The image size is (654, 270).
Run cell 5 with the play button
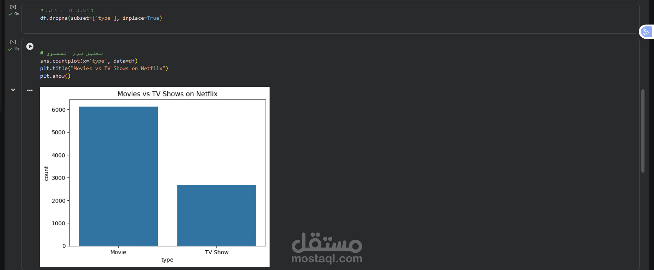[30, 46]
